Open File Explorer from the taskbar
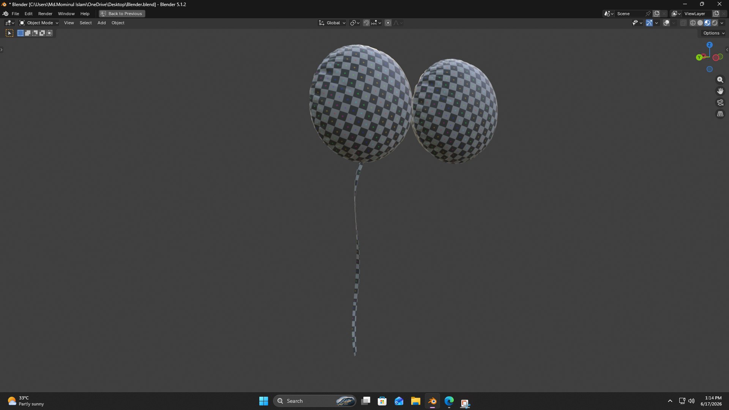729x410 pixels. [x=415, y=401]
